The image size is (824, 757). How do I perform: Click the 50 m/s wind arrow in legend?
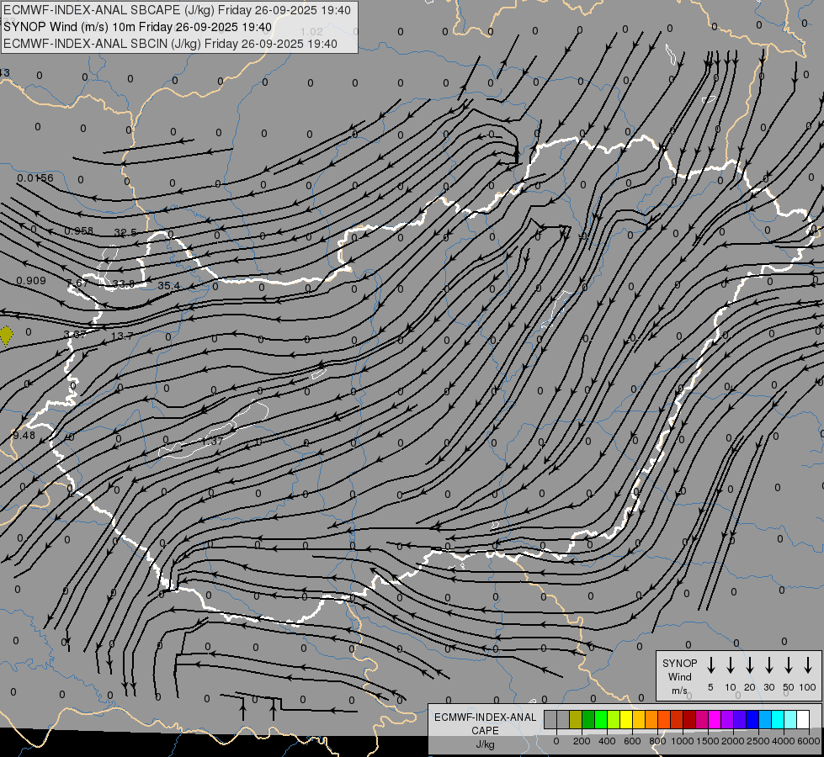pos(789,665)
